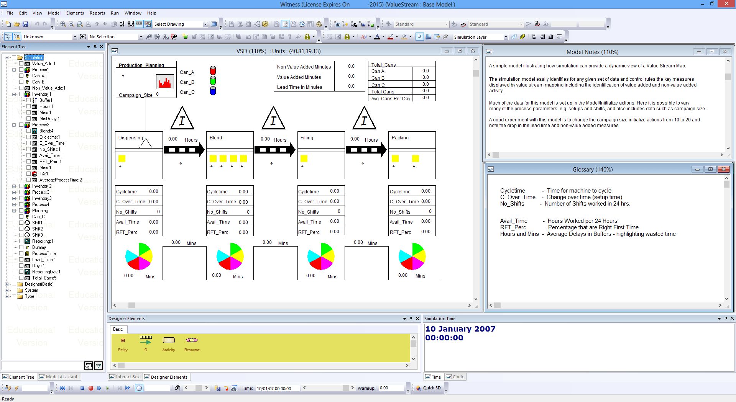Click the New Model document icon
The image size is (736, 402).
click(8, 24)
